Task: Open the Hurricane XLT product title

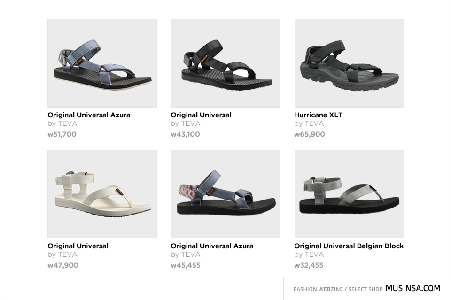Action: click(x=318, y=115)
